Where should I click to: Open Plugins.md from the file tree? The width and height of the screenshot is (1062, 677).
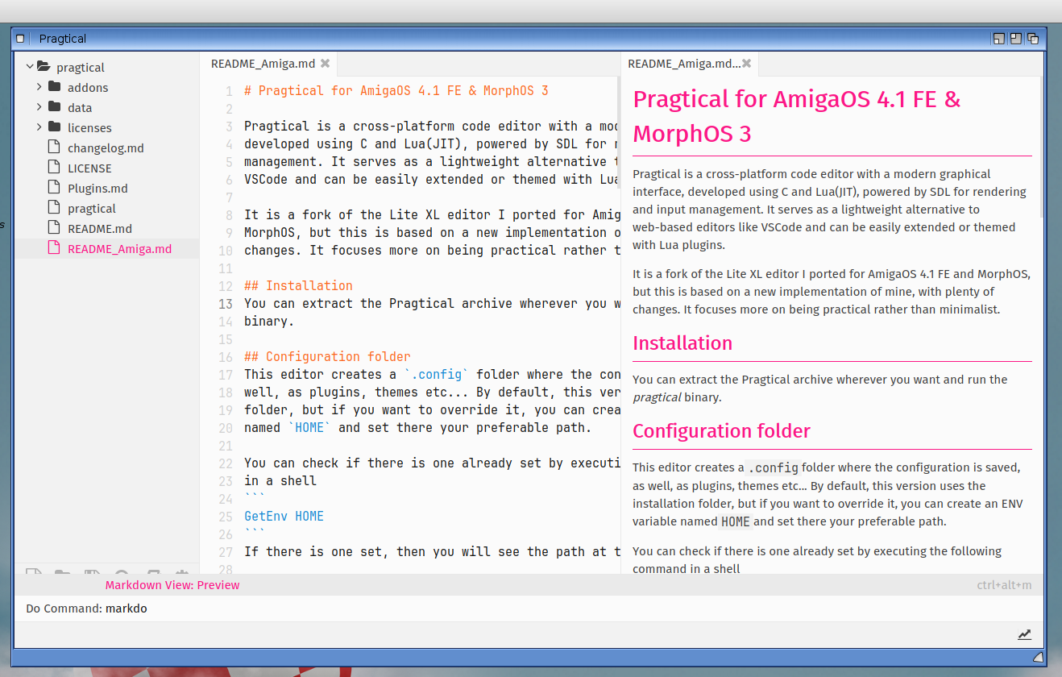tap(97, 188)
